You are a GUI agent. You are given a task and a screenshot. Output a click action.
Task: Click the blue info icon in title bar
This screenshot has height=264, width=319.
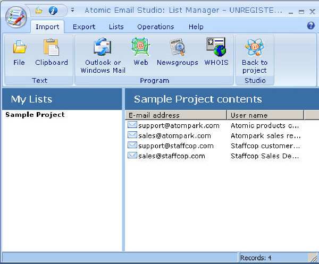coord(53,11)
